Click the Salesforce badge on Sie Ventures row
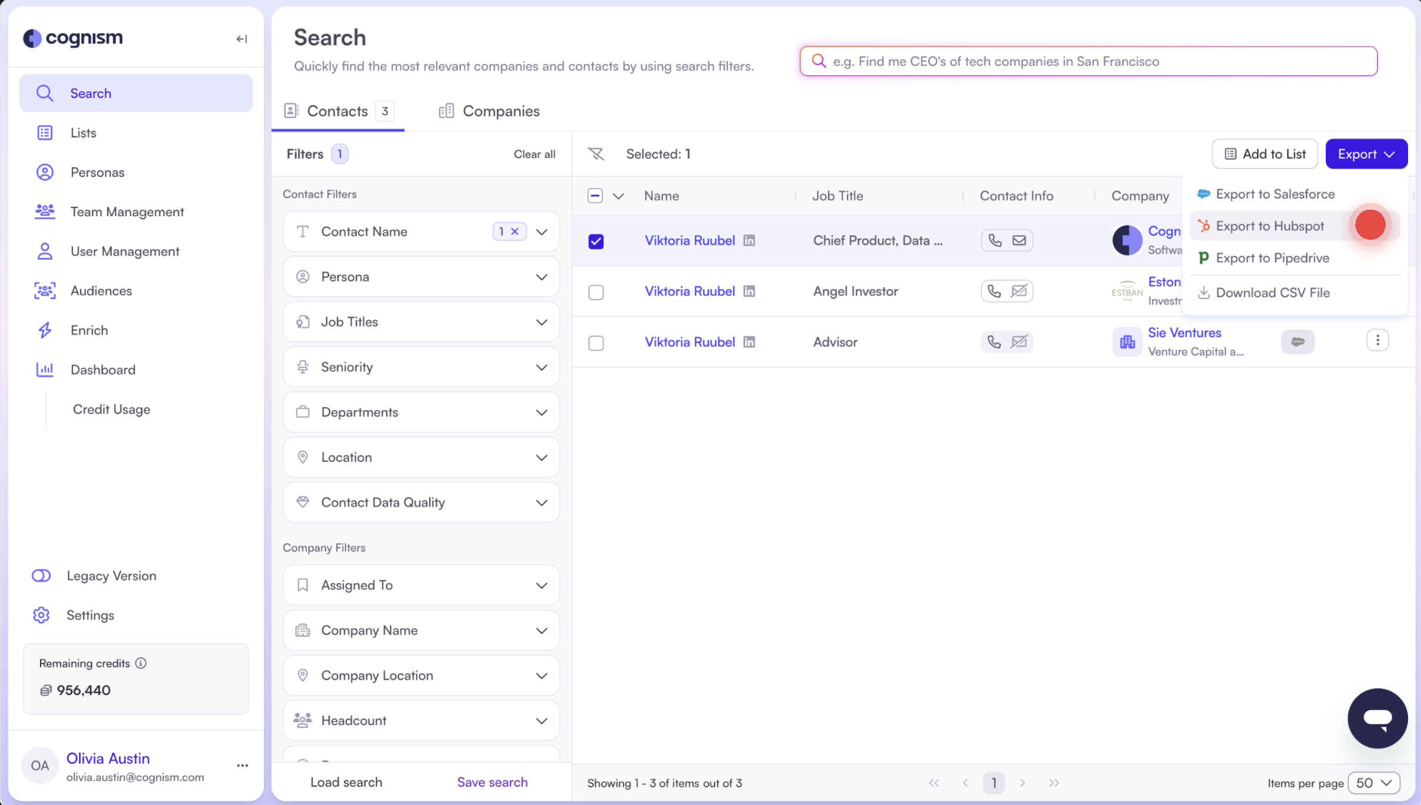Image resolution: width=1421 pixels, height=805 pixels. pos(1298,342)
